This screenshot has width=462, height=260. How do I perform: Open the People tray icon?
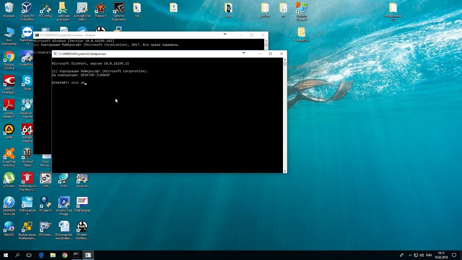coord(401,255)
